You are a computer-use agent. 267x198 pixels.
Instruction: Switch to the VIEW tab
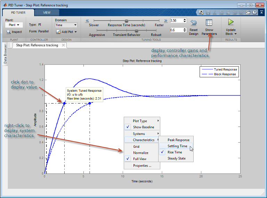[x=47, y=13]
